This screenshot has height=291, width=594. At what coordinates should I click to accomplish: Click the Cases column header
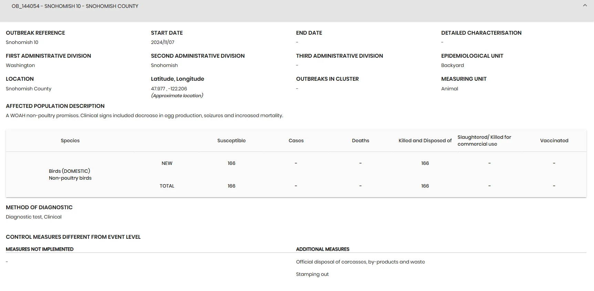[296, 141]
